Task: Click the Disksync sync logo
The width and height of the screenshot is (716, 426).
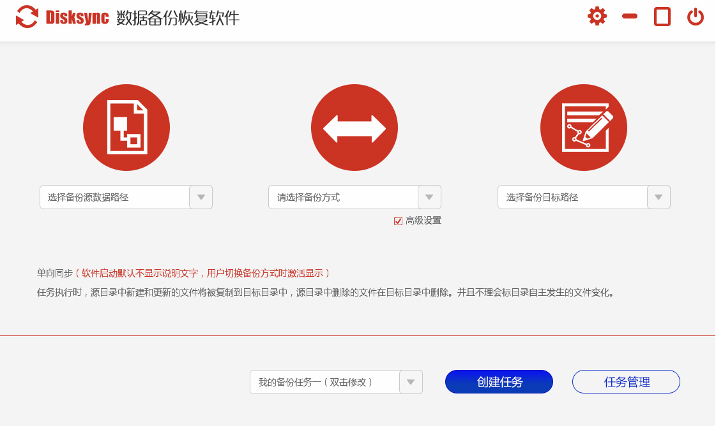Action: click(x=27, y=17)
